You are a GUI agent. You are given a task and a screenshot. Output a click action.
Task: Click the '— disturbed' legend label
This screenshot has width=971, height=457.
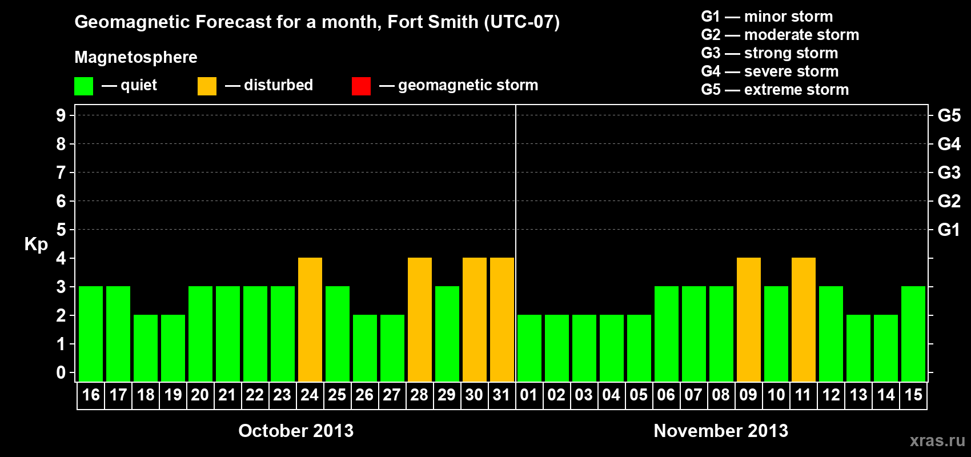pos(269,85)
